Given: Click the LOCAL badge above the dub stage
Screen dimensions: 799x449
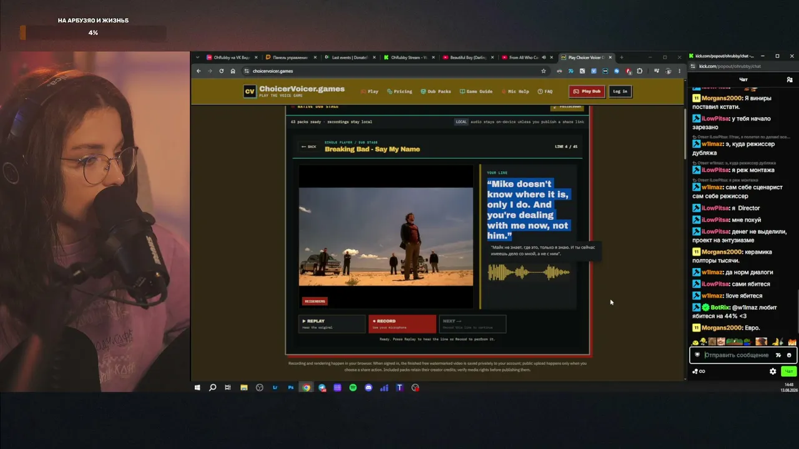Looking at the screenshot, I should coord(461,122).
